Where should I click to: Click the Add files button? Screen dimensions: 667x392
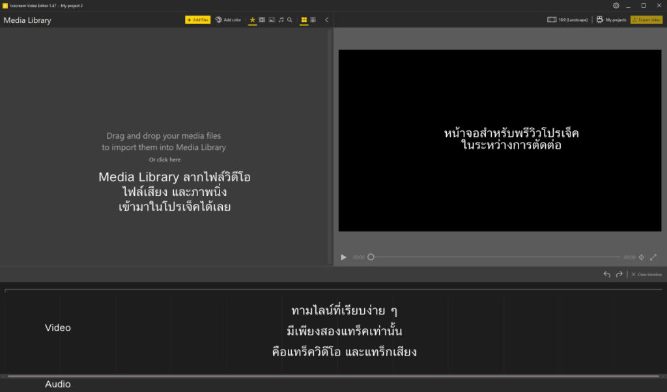(x=197, y=20)
